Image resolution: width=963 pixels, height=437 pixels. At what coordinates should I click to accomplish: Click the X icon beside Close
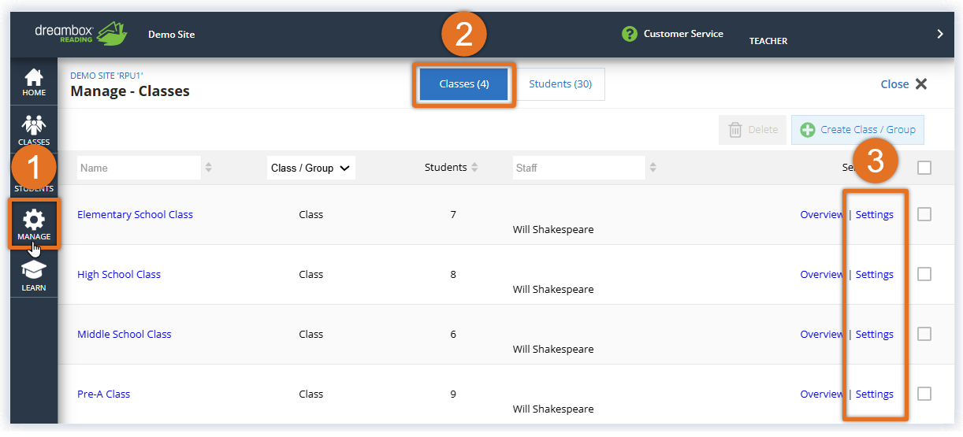tap(920, 84)
